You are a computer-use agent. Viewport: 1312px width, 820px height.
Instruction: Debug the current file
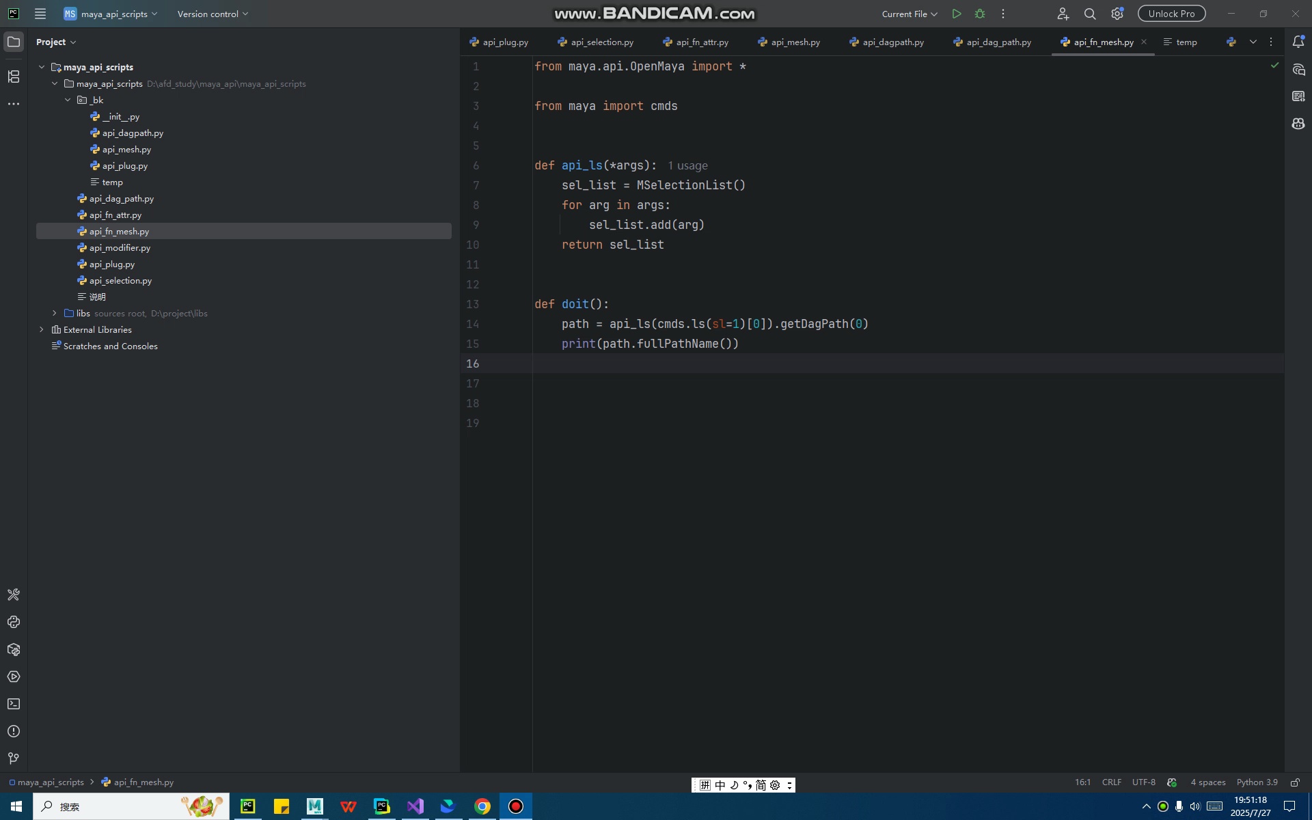click(x=980, y=13)
